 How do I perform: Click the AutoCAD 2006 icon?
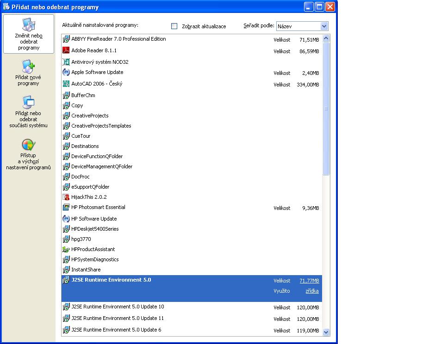(x=66, y=84)
